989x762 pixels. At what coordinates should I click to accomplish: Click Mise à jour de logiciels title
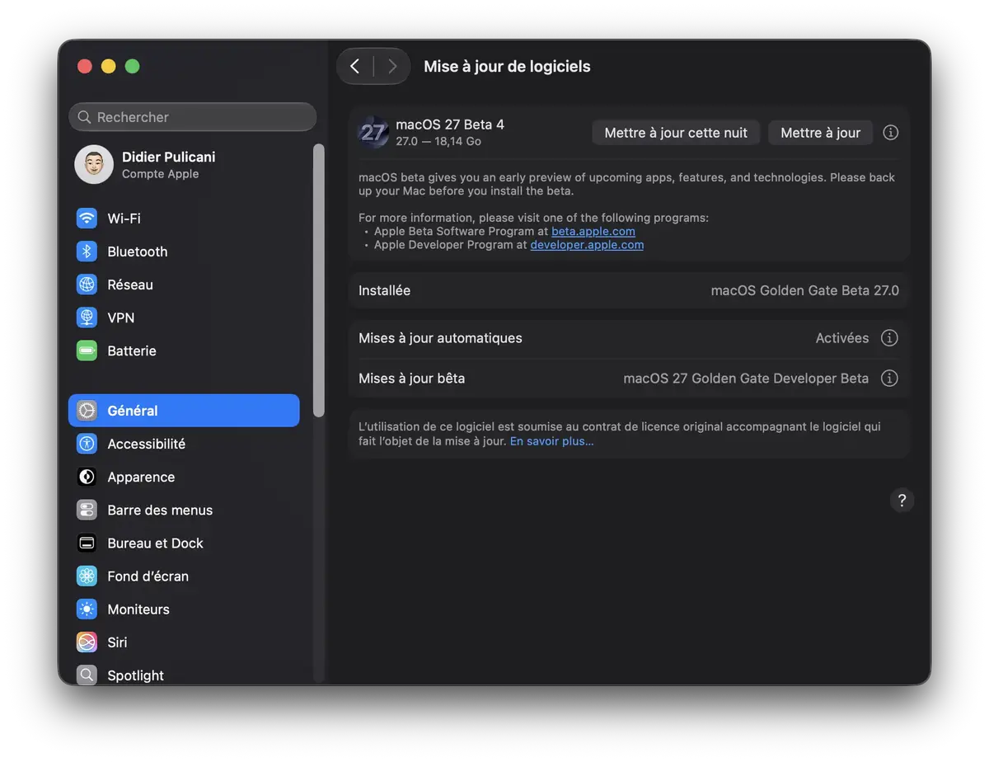pyautogui.click(x=507, y=67)
